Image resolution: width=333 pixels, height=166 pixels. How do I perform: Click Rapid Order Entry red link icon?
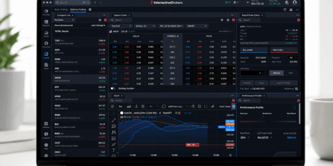click(298, 20)
